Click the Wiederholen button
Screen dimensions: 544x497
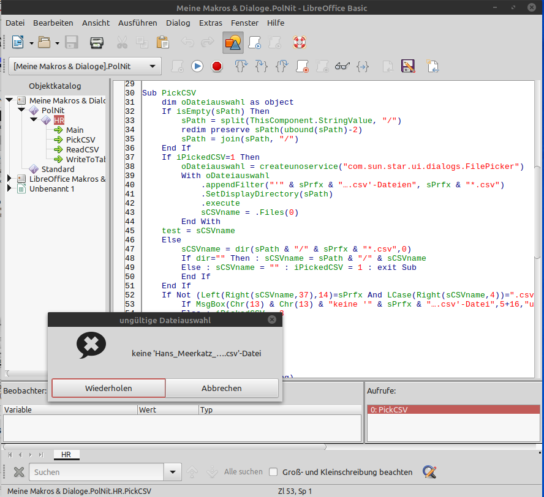click(x=108, y=388)
